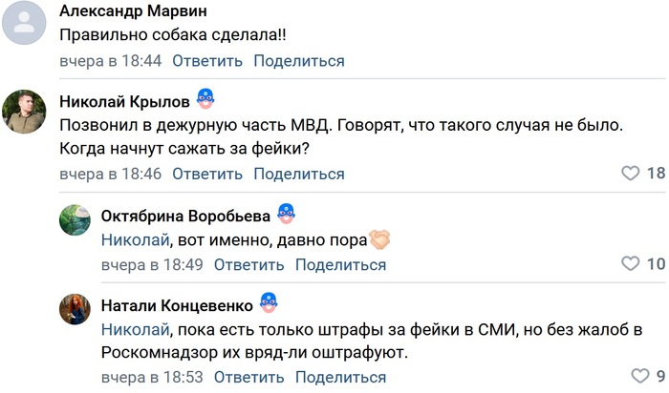
Task: Like Октябрина Воробьева's reply with heart icon
Action: tap(630, 264)
